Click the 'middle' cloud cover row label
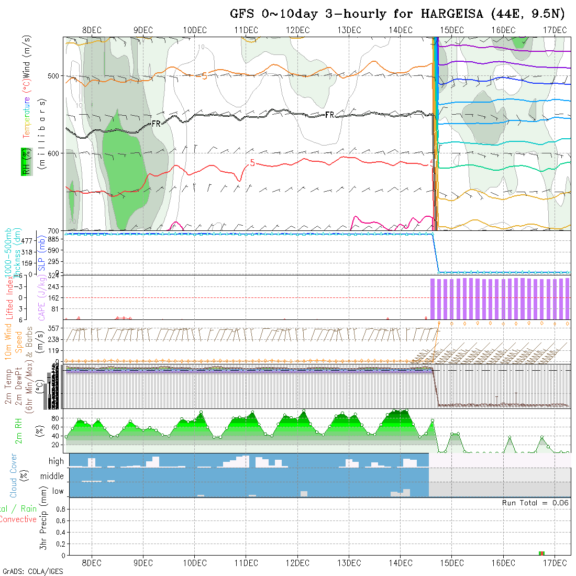 pyautogui.click(x=52, y=476)
